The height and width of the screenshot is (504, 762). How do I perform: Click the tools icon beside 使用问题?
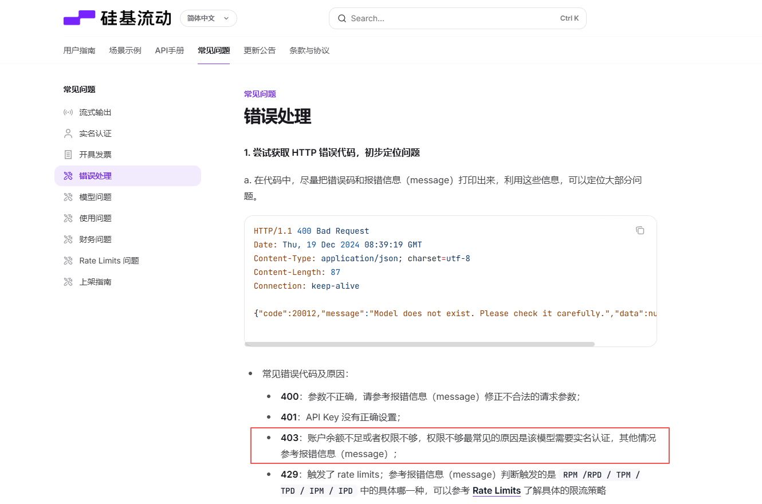point(68,218)
